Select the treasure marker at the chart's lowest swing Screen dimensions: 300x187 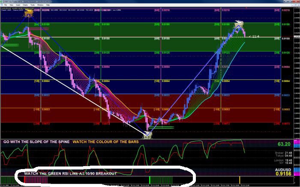tap(148, 135)
